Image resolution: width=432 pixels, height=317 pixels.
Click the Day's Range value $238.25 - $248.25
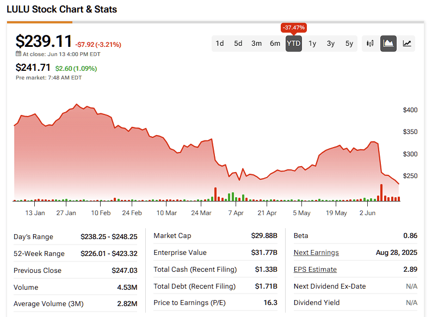(x=109, y=237)
